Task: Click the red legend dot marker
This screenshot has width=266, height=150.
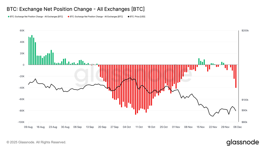Action: coord(69,16)
